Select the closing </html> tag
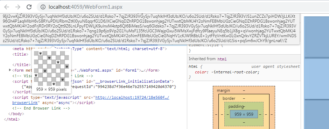 (12, 119)
